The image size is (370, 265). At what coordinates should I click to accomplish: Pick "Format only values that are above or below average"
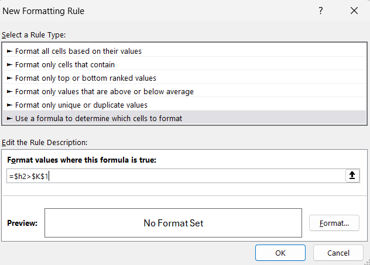(x=184, y=91)
